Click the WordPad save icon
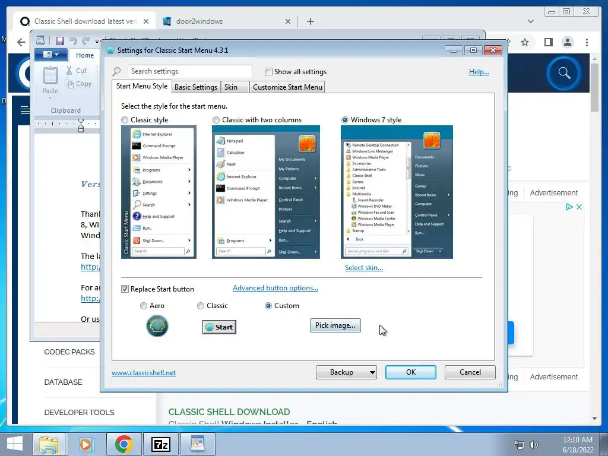Viewport: 608px width, 456px height. (60, 41)
